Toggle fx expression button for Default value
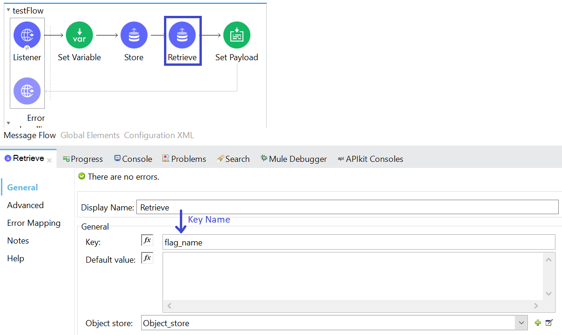Viewport: 562px width, 335px height. [x=147, y=258]
